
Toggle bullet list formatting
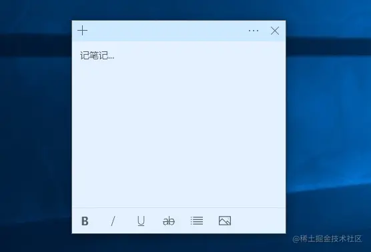tap(197, 221)
